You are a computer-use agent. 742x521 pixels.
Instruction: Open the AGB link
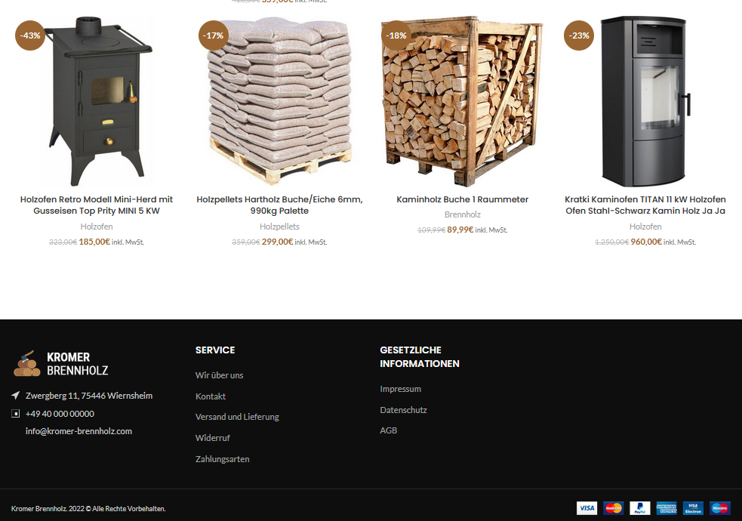(x=389, y=430)
